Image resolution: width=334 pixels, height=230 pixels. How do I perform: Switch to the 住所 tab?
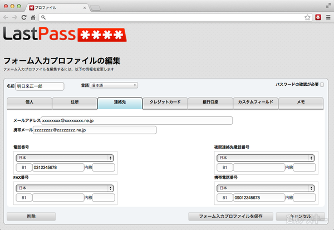click(x=75, y=103)
